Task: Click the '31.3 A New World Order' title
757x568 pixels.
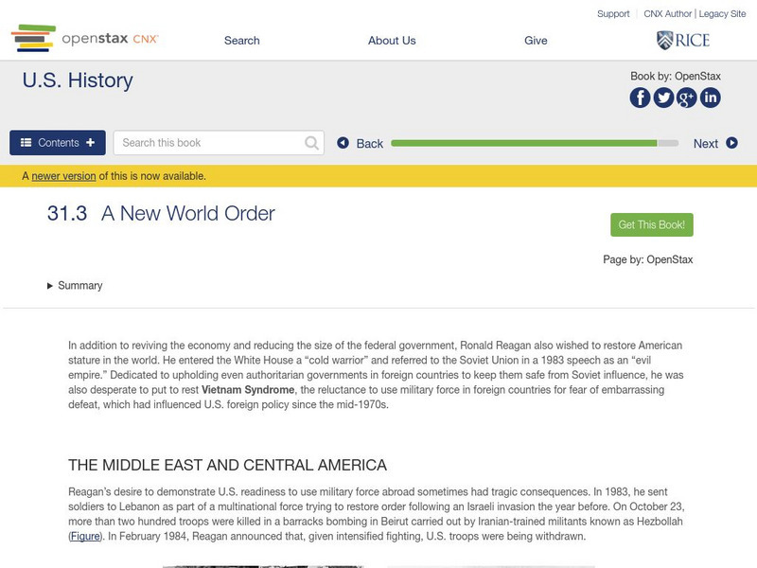Action: coord(161,214)
